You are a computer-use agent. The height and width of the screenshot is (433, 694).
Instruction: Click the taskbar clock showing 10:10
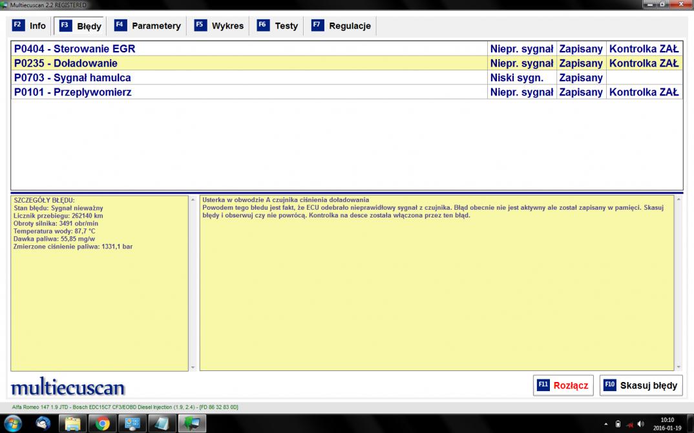pos(668,423)
